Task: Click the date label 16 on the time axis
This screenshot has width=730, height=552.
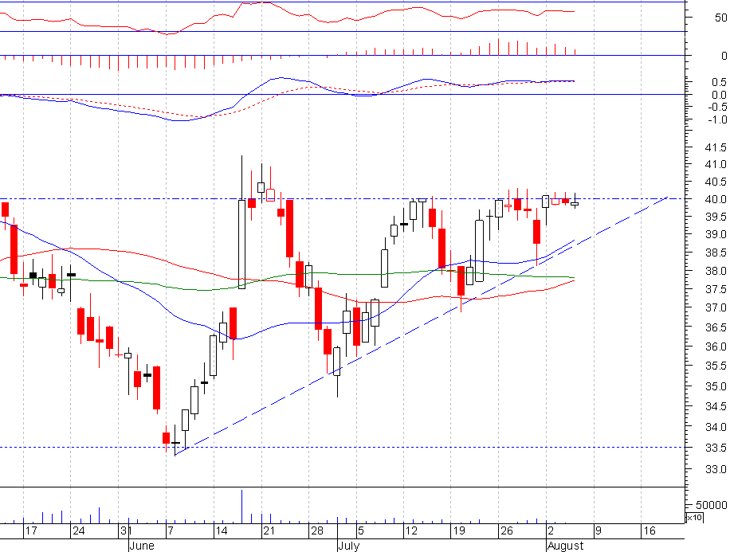Action: point(649,531)
